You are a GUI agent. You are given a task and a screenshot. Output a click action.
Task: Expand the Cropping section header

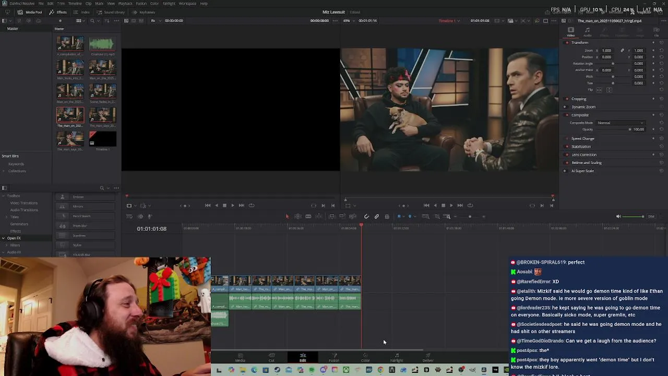[x=579, y=99]
